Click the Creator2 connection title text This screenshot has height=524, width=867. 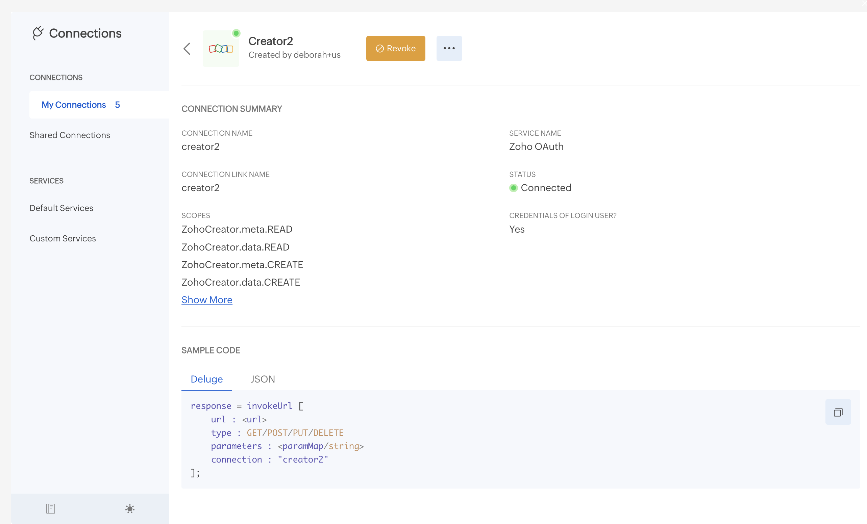click(271, 41)
